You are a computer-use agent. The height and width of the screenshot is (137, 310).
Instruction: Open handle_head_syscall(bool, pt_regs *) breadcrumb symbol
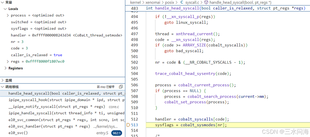click(x=240, y=2)
